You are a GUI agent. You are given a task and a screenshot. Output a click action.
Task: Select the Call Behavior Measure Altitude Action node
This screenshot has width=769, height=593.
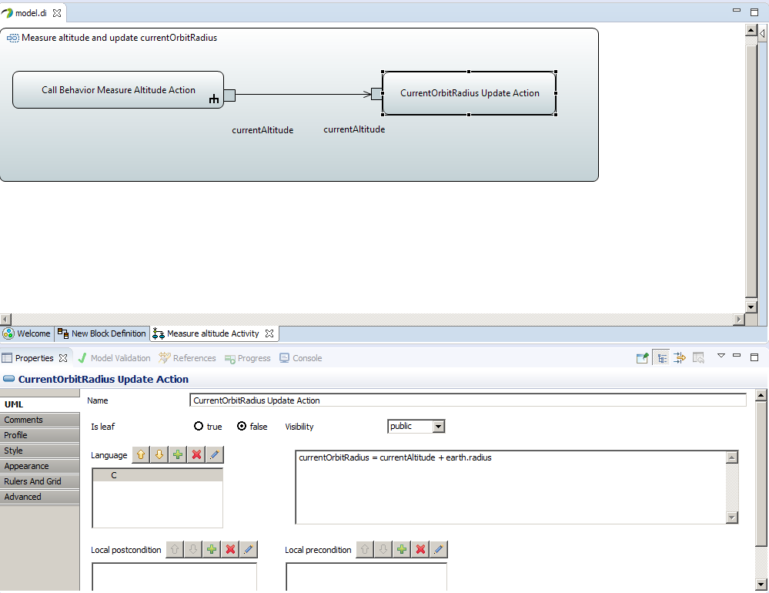(119, 90)
